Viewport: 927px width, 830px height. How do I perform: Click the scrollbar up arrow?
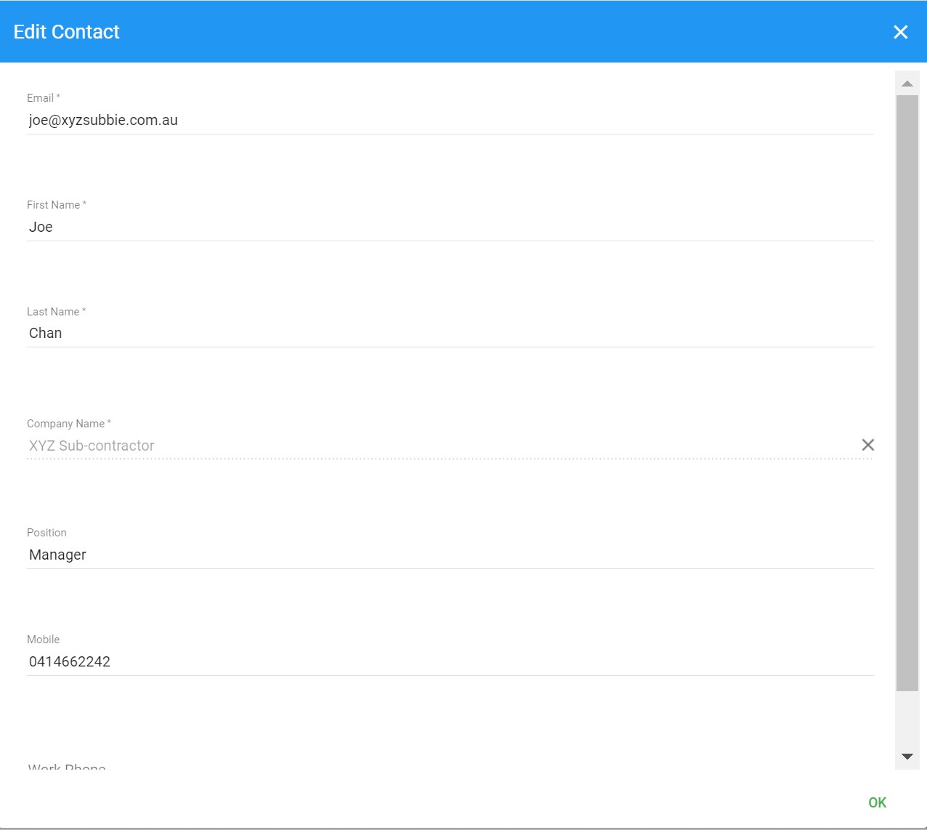[x=907, y=84]
